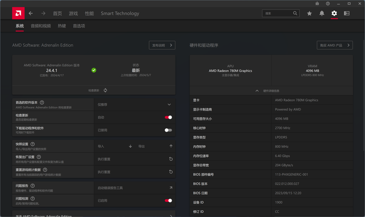This screenshot has width=365, height=217.
Task: Open the 首选的软件版本 dropdown
Action: 135,104
